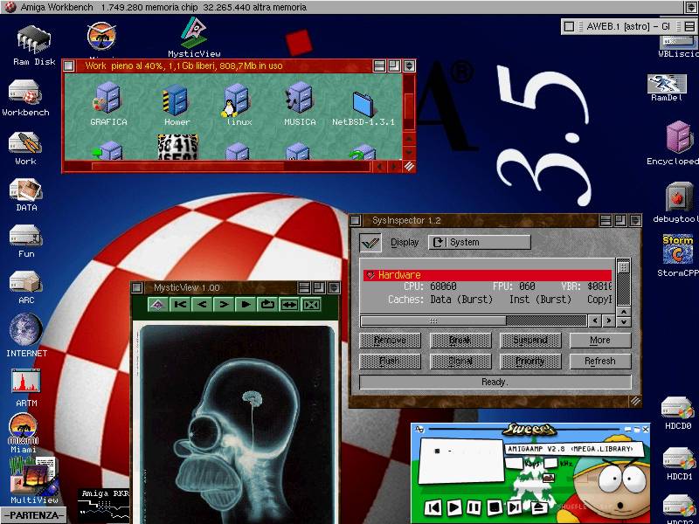
Task: Click Work window scroll-right arrow
Action: click(393, 167)
